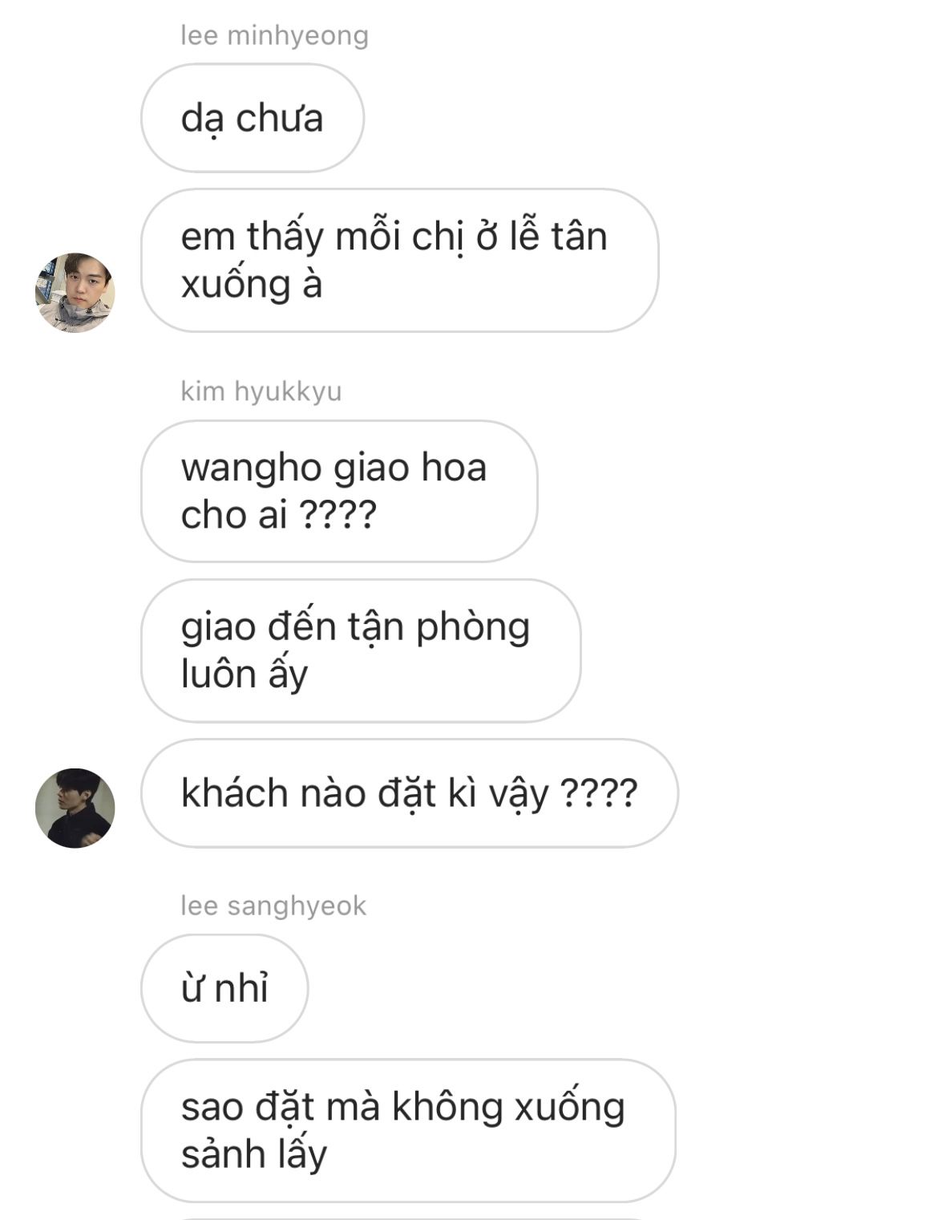Select the 'sao đặt mà không xuống' message
Viewport: 938px width, 1220px height.
[x=408, y=1130]
